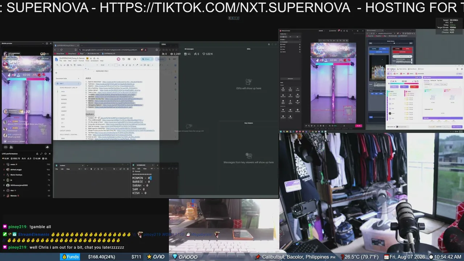The height and width of the screenshot is (261, 464).
Task: Add a new document tab with plus
Action: [x=79, y=78]
